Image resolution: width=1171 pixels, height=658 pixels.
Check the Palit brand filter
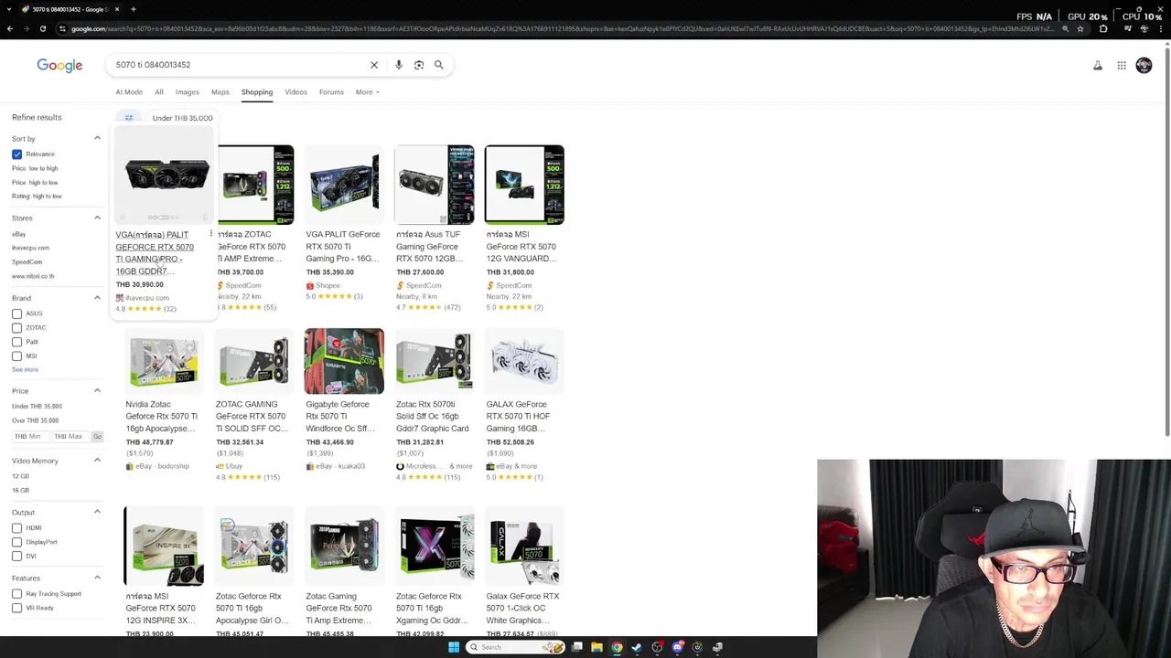pos(16,342)
